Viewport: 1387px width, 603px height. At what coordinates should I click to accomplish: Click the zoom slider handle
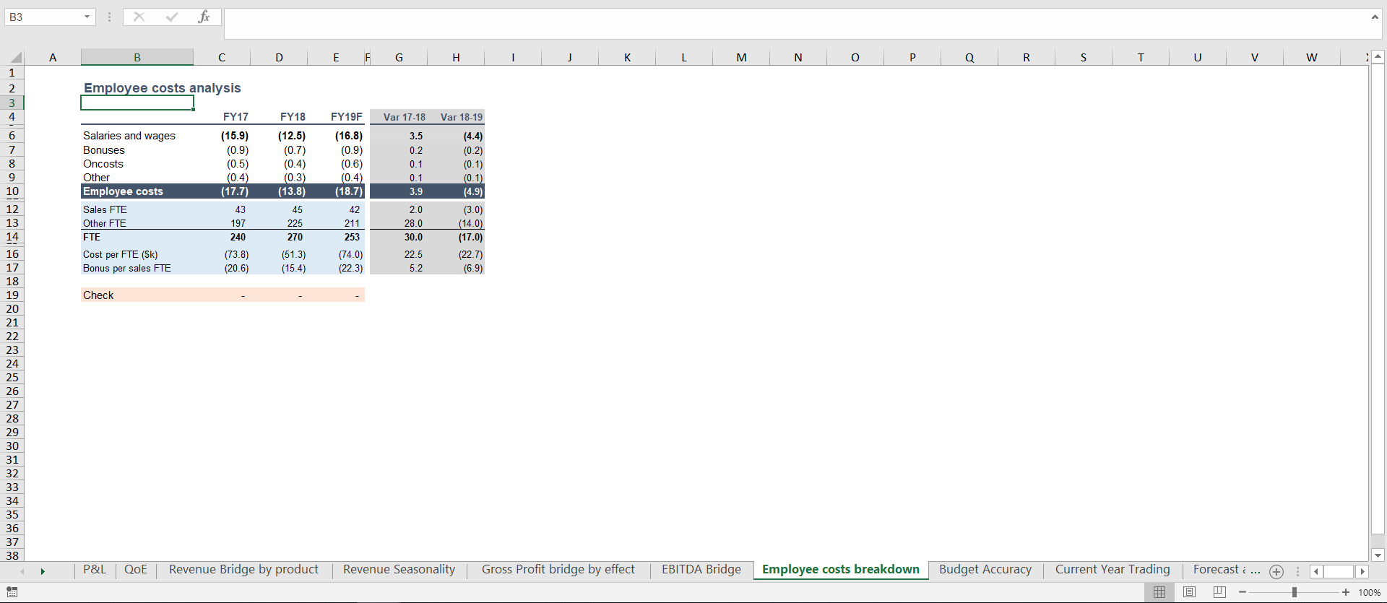coord(1295,592)
